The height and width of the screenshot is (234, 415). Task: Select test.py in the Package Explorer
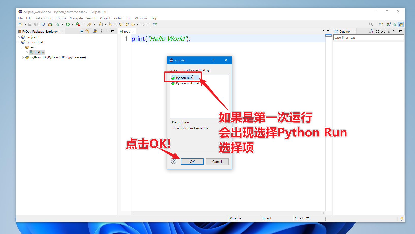[37, 52]
